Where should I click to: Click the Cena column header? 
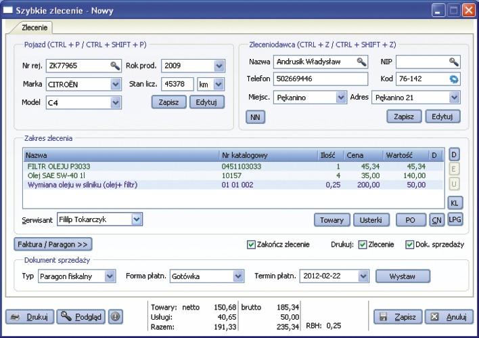pos(363,155)
